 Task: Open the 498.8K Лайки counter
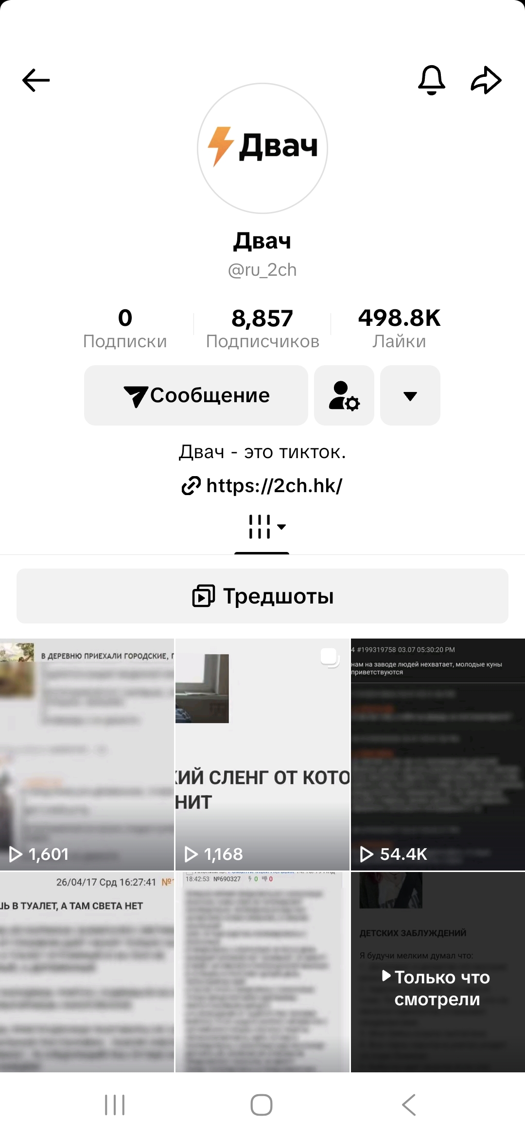[400, 328]
